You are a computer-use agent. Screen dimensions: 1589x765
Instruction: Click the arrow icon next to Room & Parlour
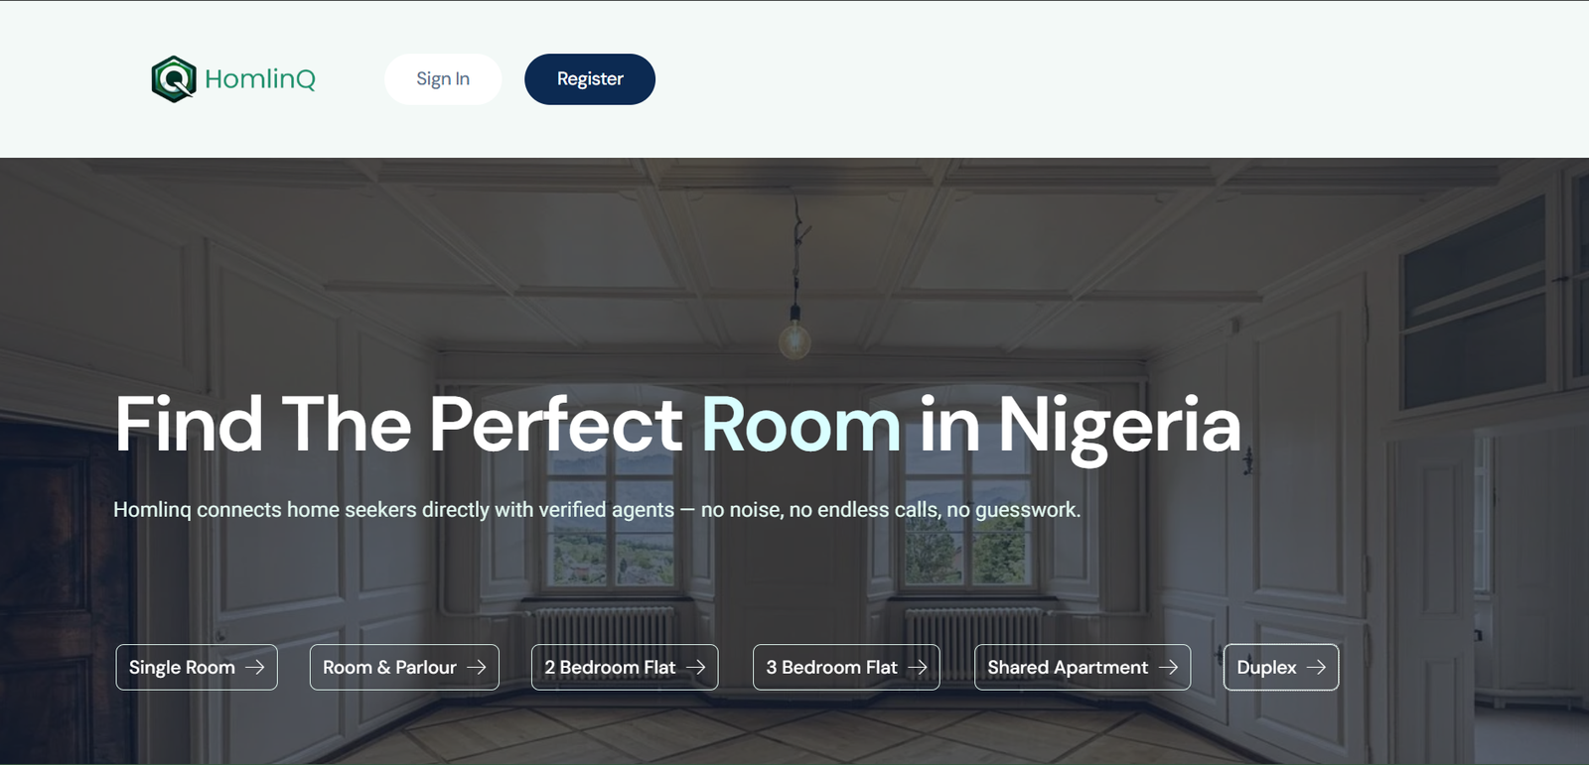(477, 668)
